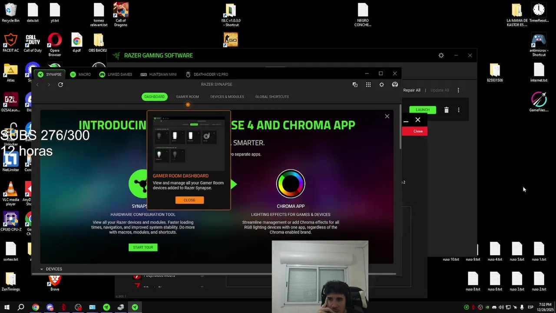
Task: Close the Gamer Room Dashboard tooltip
Action: [189, 200]
